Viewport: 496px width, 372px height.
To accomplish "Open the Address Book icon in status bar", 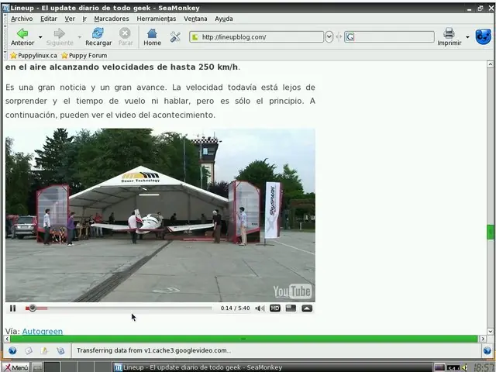I will pos(60,350).
